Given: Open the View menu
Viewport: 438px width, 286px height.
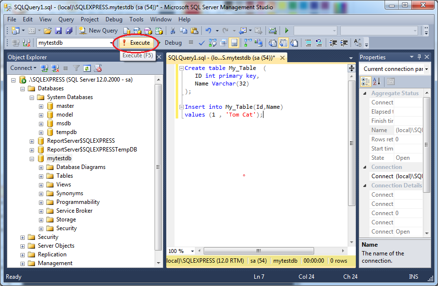Looking at the screenshot, I should pyautogui.click(x=45, y=19).
